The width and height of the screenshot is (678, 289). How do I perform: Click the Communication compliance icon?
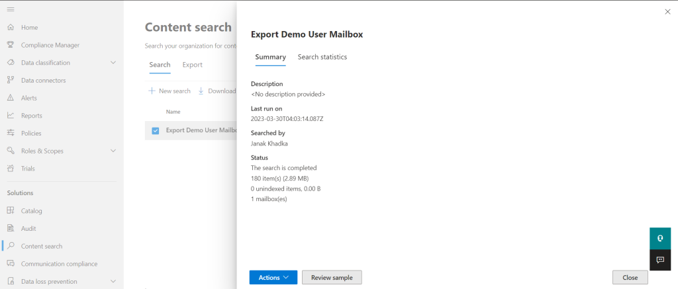click(x=11, y=264)
